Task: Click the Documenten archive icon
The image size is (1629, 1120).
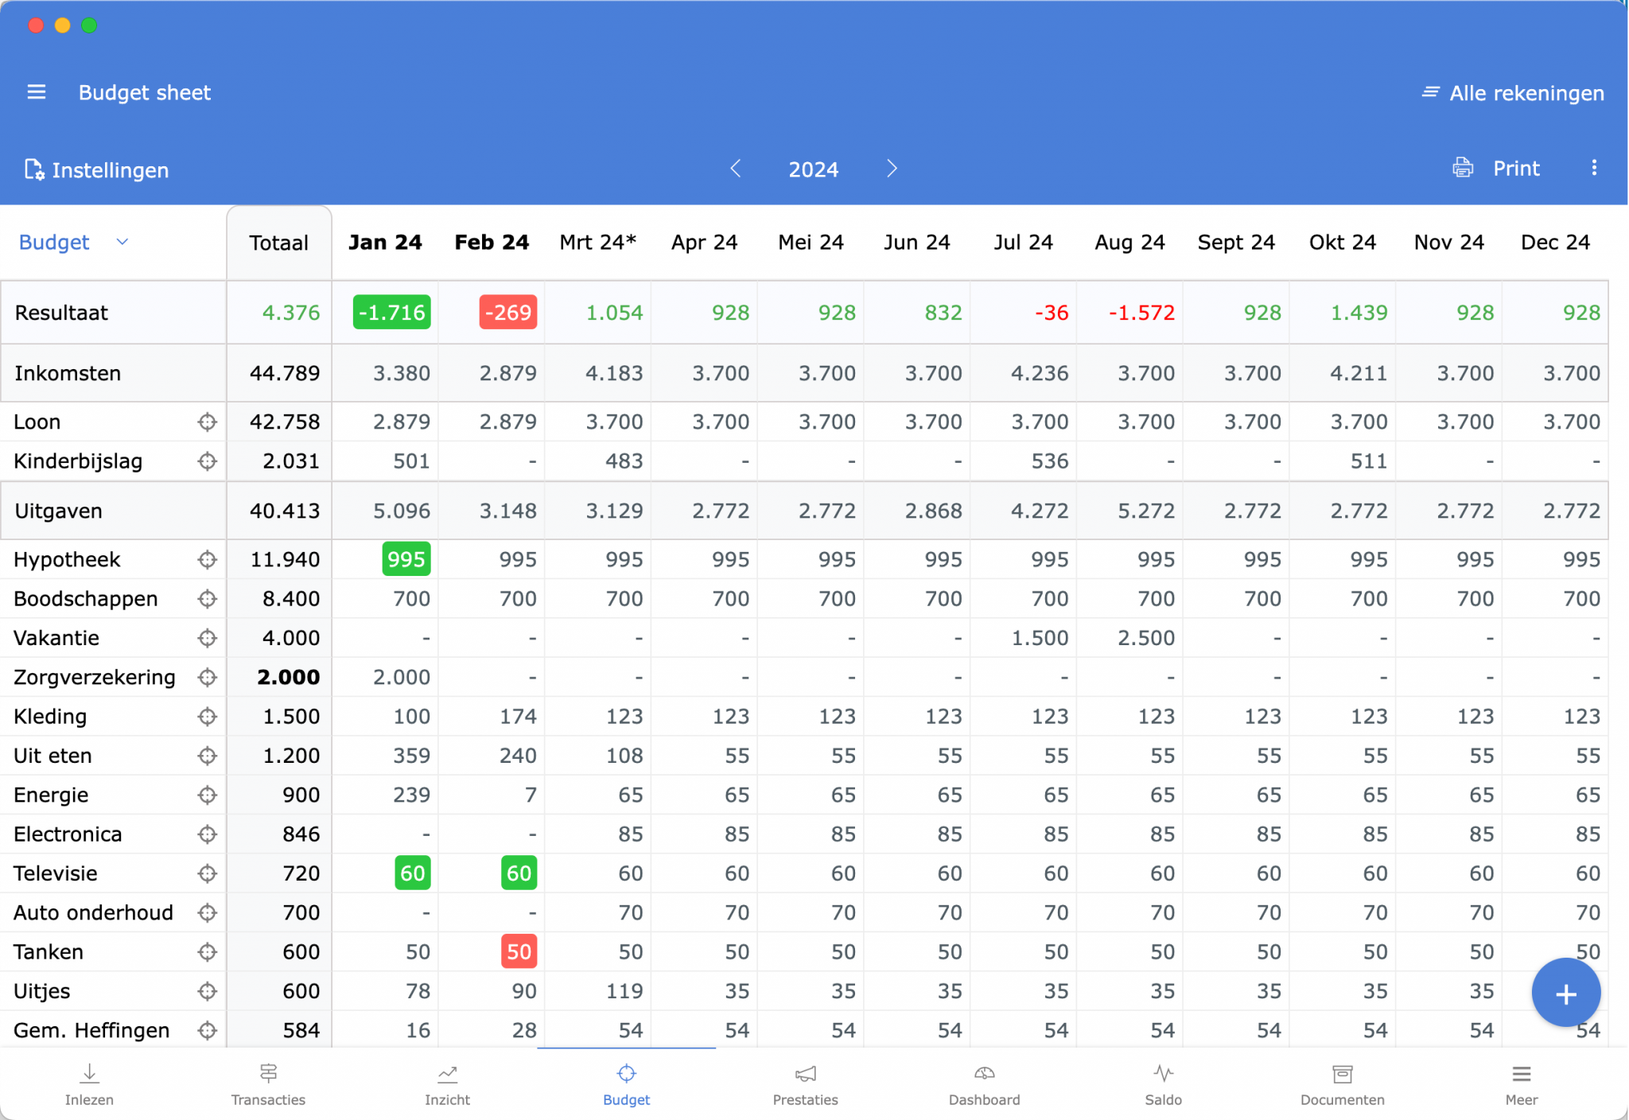Action: tap(1342, 1073)
